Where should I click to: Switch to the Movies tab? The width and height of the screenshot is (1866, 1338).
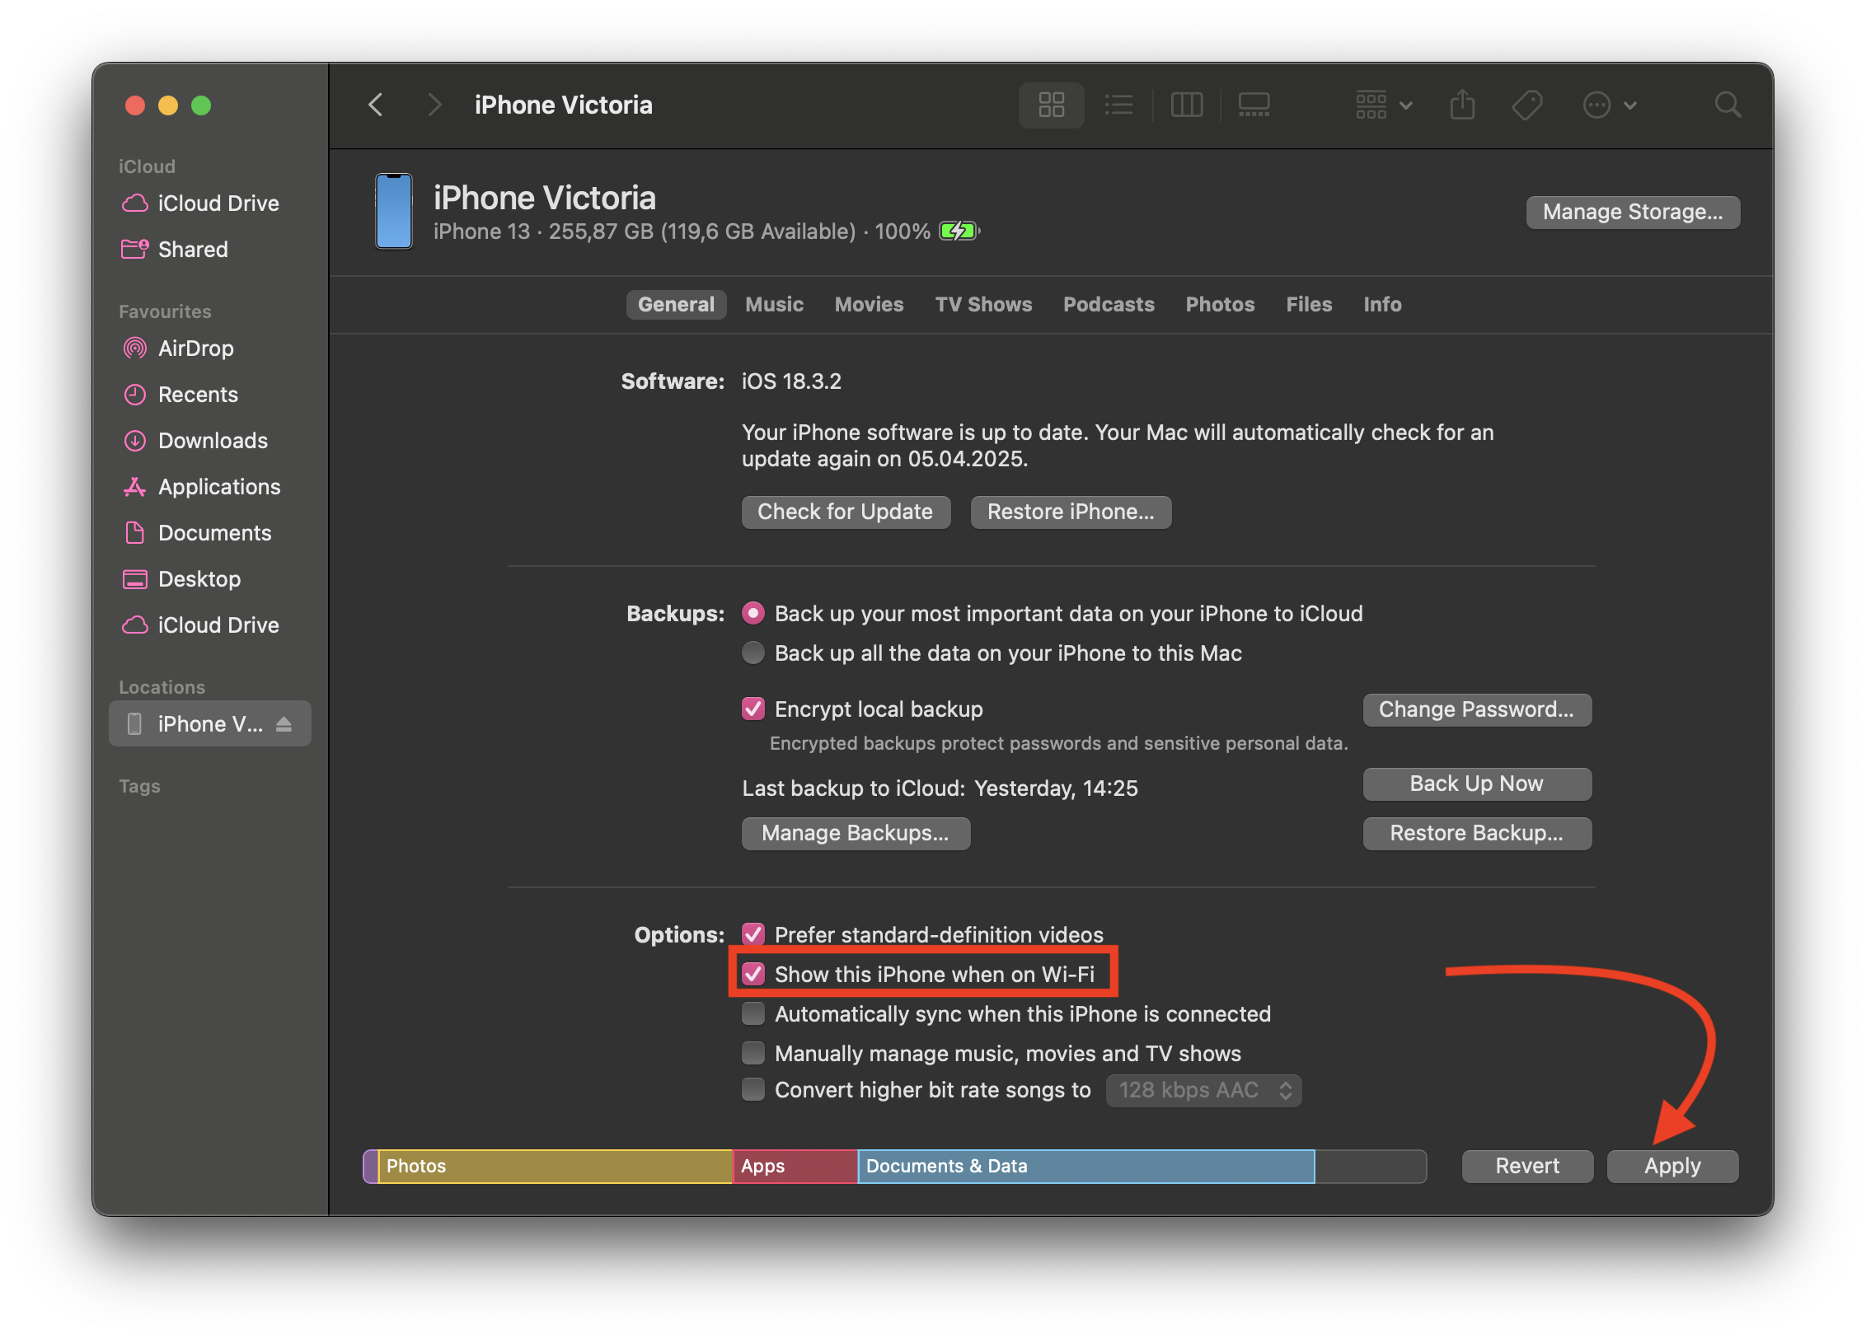point(869,305)
